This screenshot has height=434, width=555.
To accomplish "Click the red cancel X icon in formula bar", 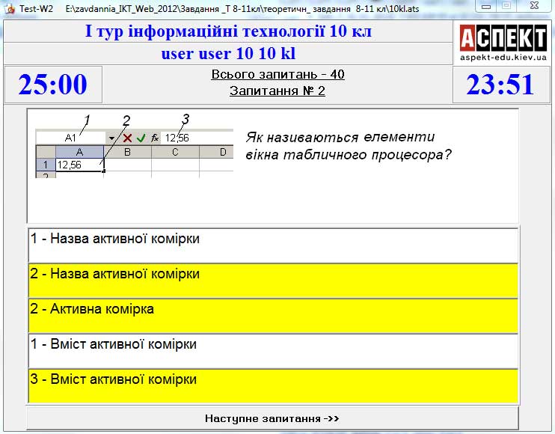I will tap(128, 138).
